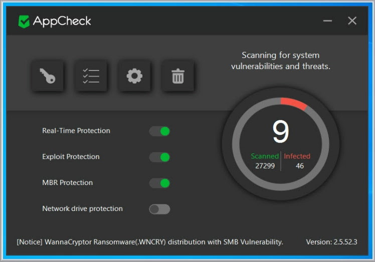Viewport: 375px width, 262px height.
Task: Open the license key icon
Action: (x=47, y=76)
